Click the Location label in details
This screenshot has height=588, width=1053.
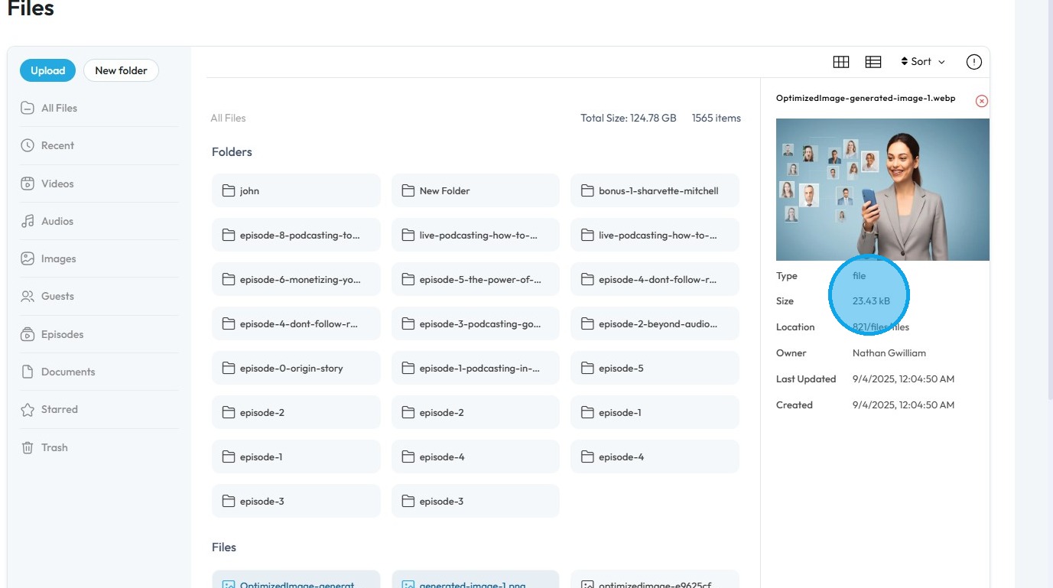pos(795,326)
